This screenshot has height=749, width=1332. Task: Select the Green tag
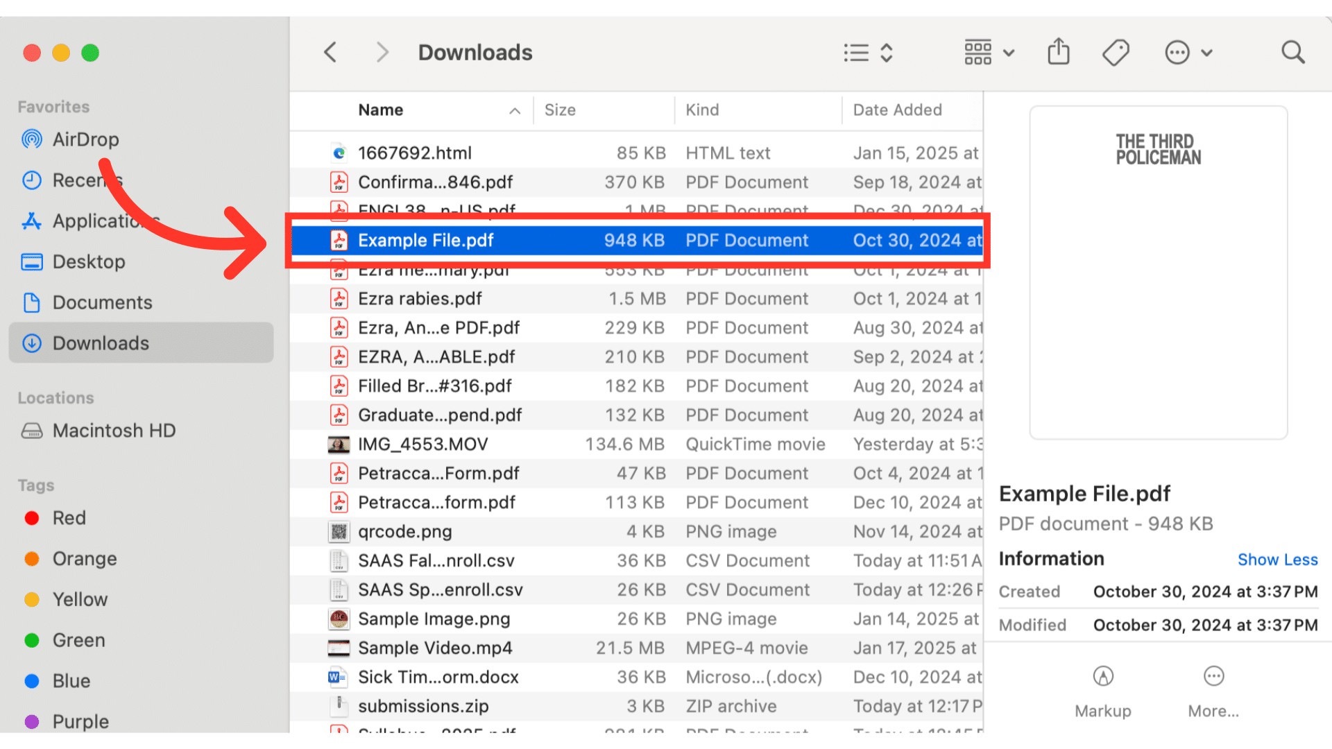pos(142,640)
